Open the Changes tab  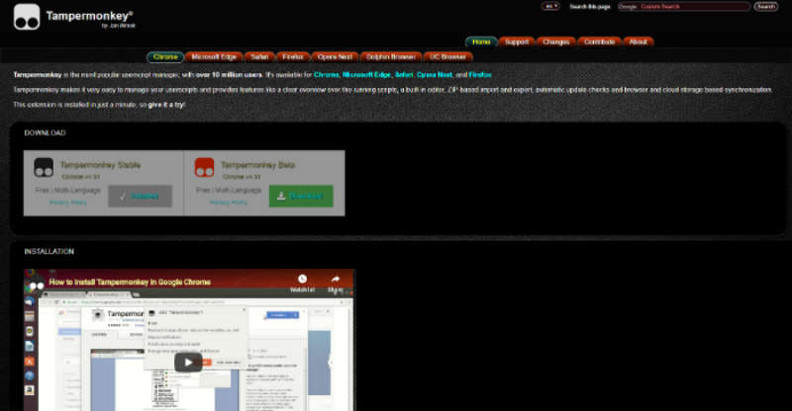555,41
